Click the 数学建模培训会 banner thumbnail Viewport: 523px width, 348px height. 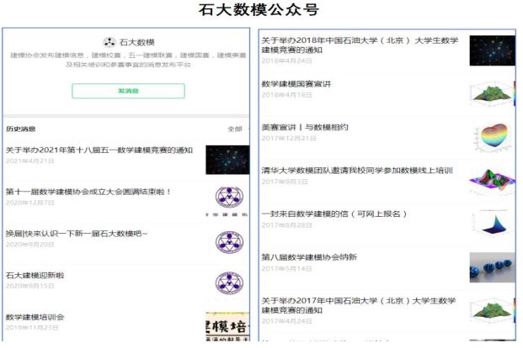[x=227, y=326]
